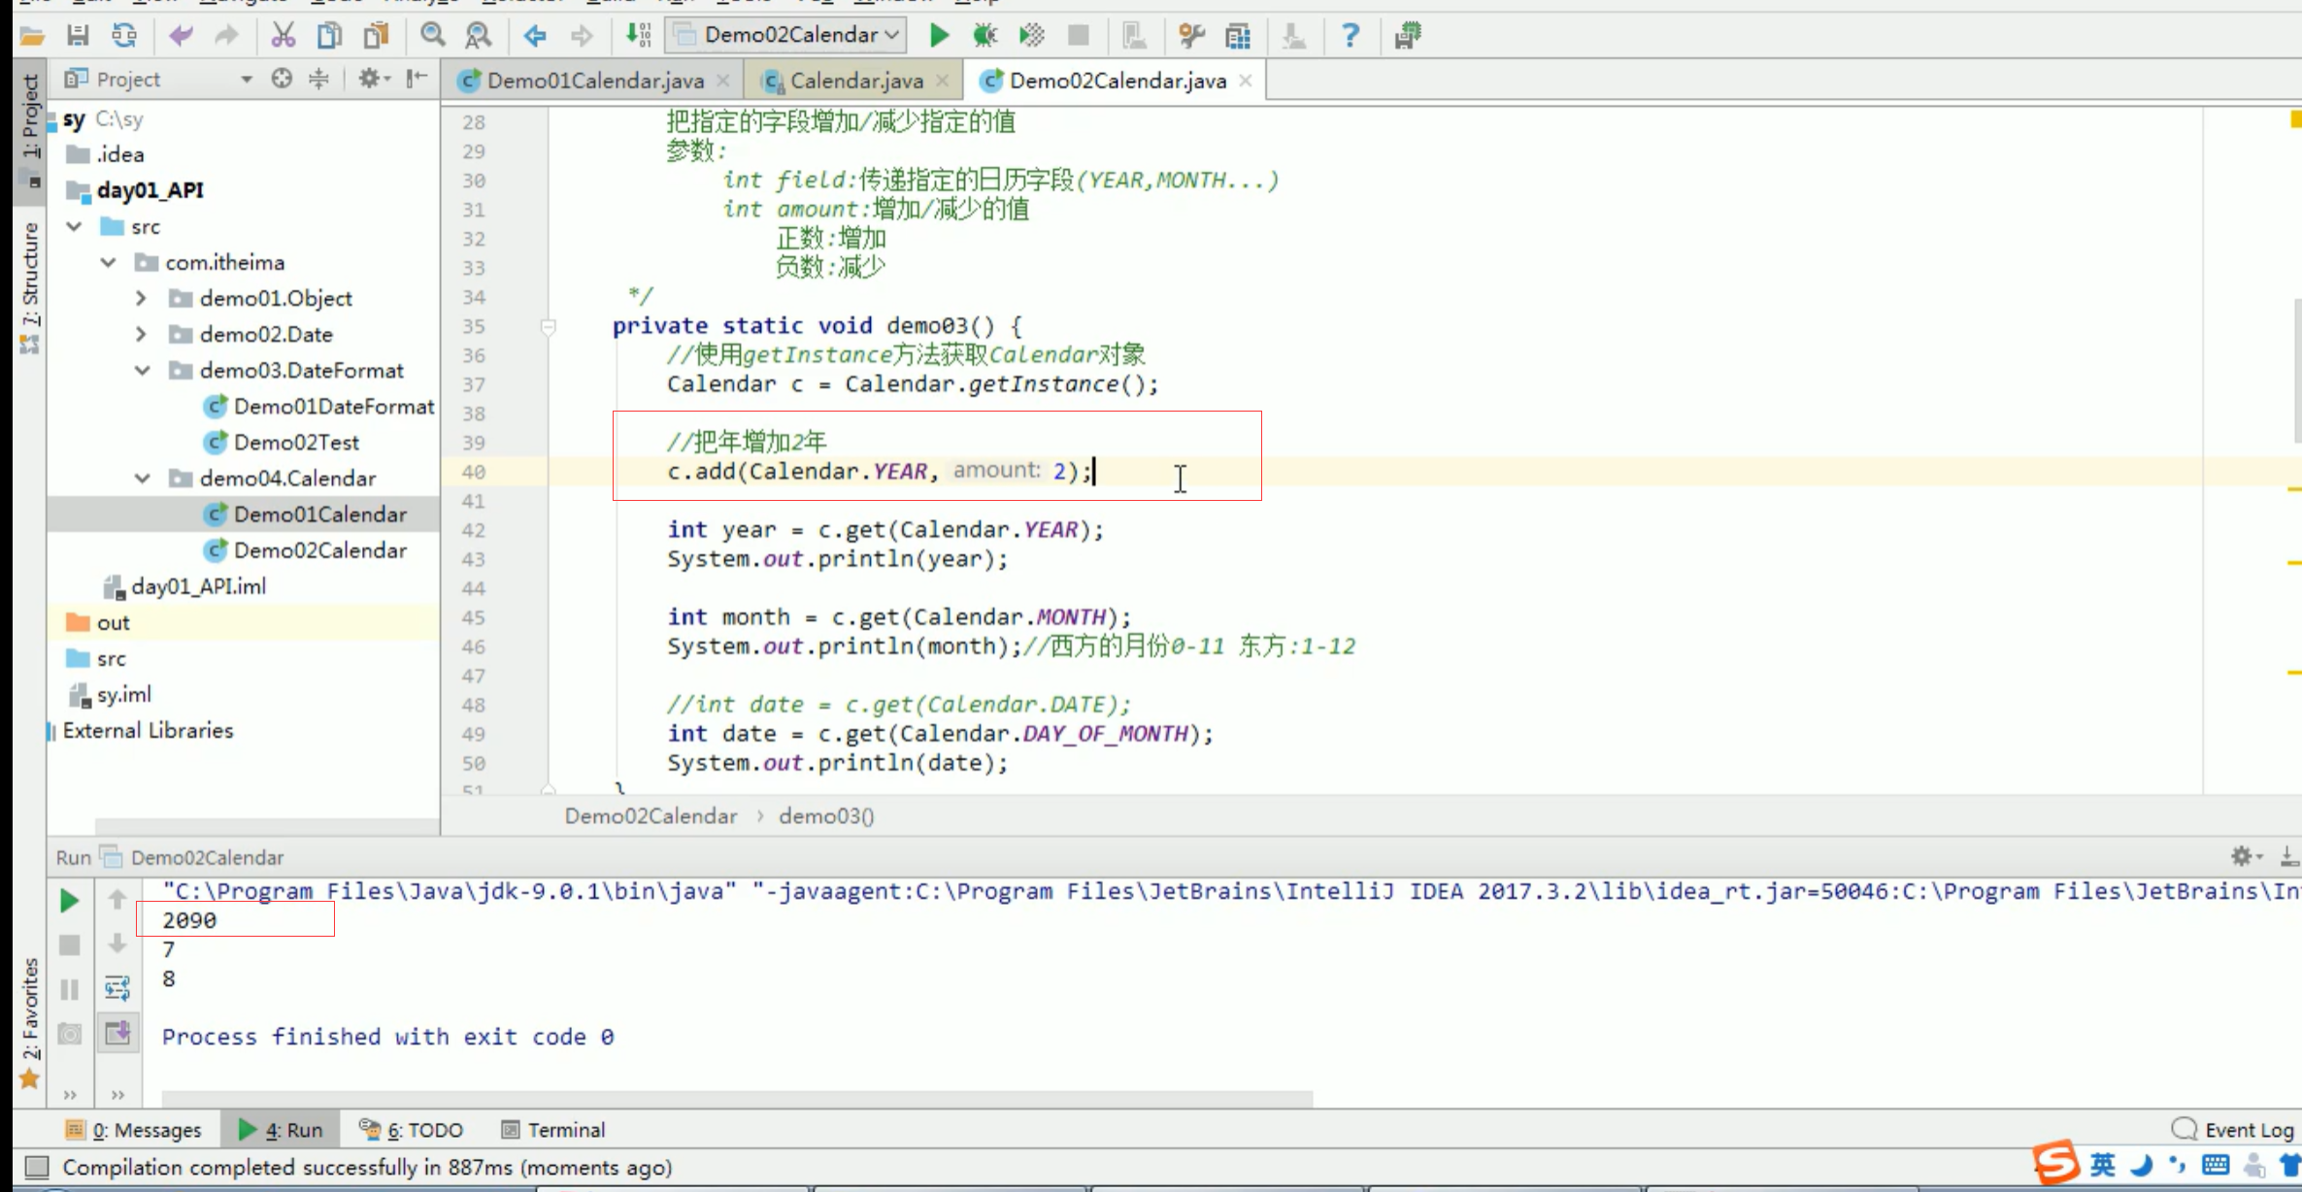
Task: Switch to Demo01Calendar.java tab
Action: pyautogui.click(x=594, y=81)
